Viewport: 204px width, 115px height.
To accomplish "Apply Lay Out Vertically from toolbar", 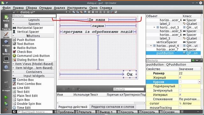I will click(x=93, y=12).
